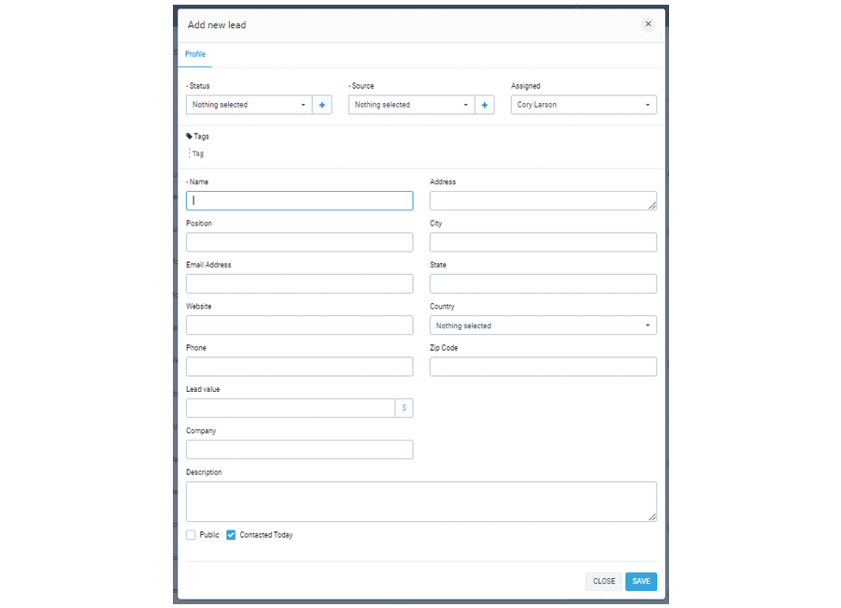Viewport: 841px width, 608px height.
Task: Click the plus icon next to Status
Action: coord(321,105)
